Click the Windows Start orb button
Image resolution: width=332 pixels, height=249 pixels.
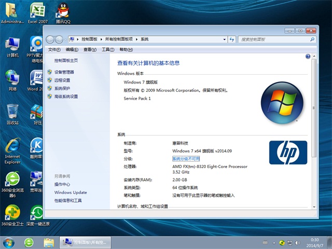(x=9, y=242)
